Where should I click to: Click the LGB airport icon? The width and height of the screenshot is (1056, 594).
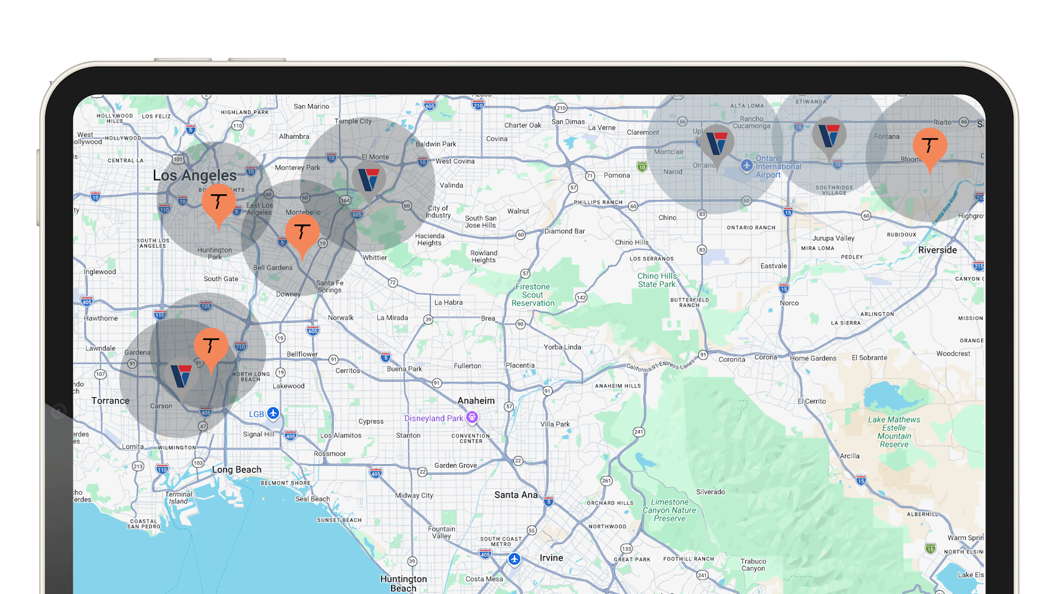point(273,414)
